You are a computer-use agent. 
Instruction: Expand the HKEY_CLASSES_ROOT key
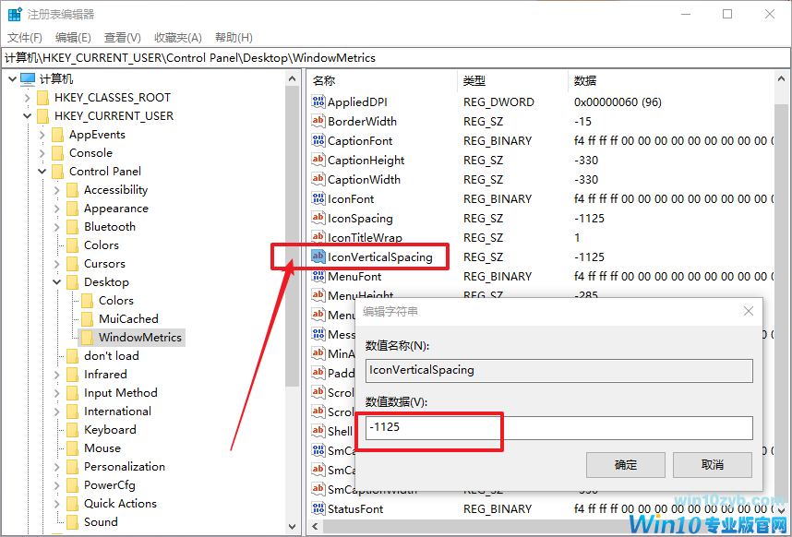click(28, 98)
